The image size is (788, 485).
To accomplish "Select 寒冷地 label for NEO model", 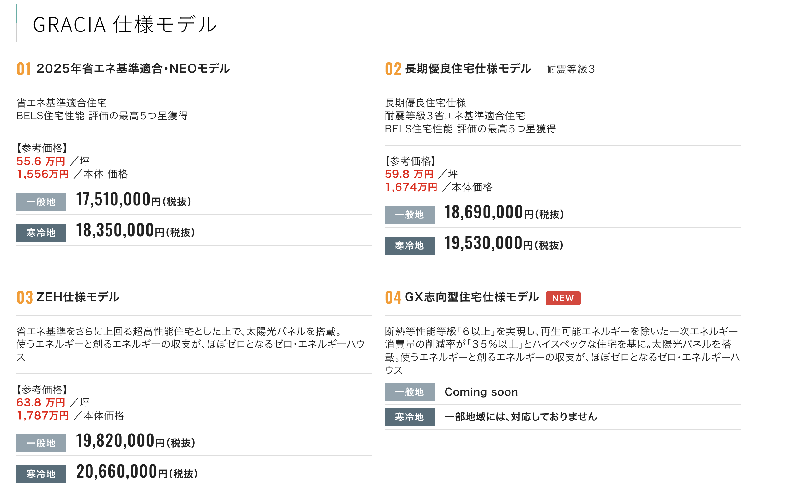I will click(41, 233).
